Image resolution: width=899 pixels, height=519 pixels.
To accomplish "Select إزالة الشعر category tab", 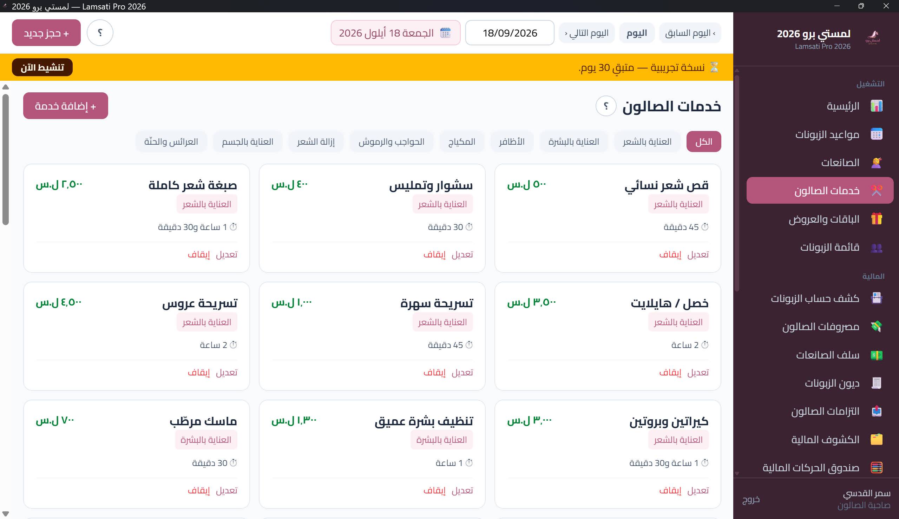I will [x=316, y=142].
